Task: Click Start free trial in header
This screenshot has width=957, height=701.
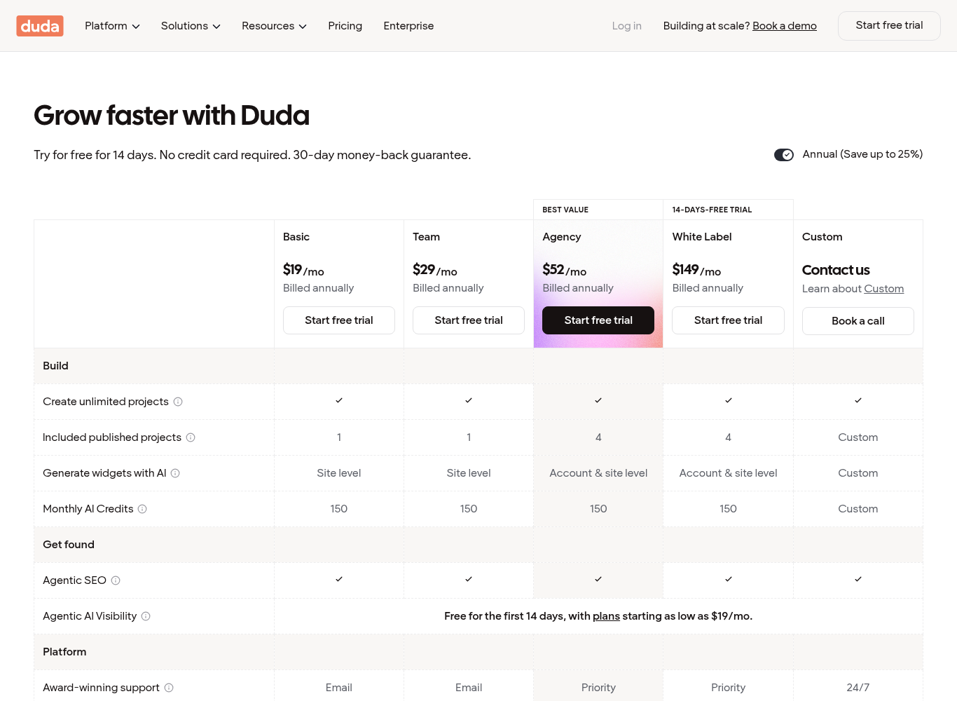Action: [x=889, y=26]
